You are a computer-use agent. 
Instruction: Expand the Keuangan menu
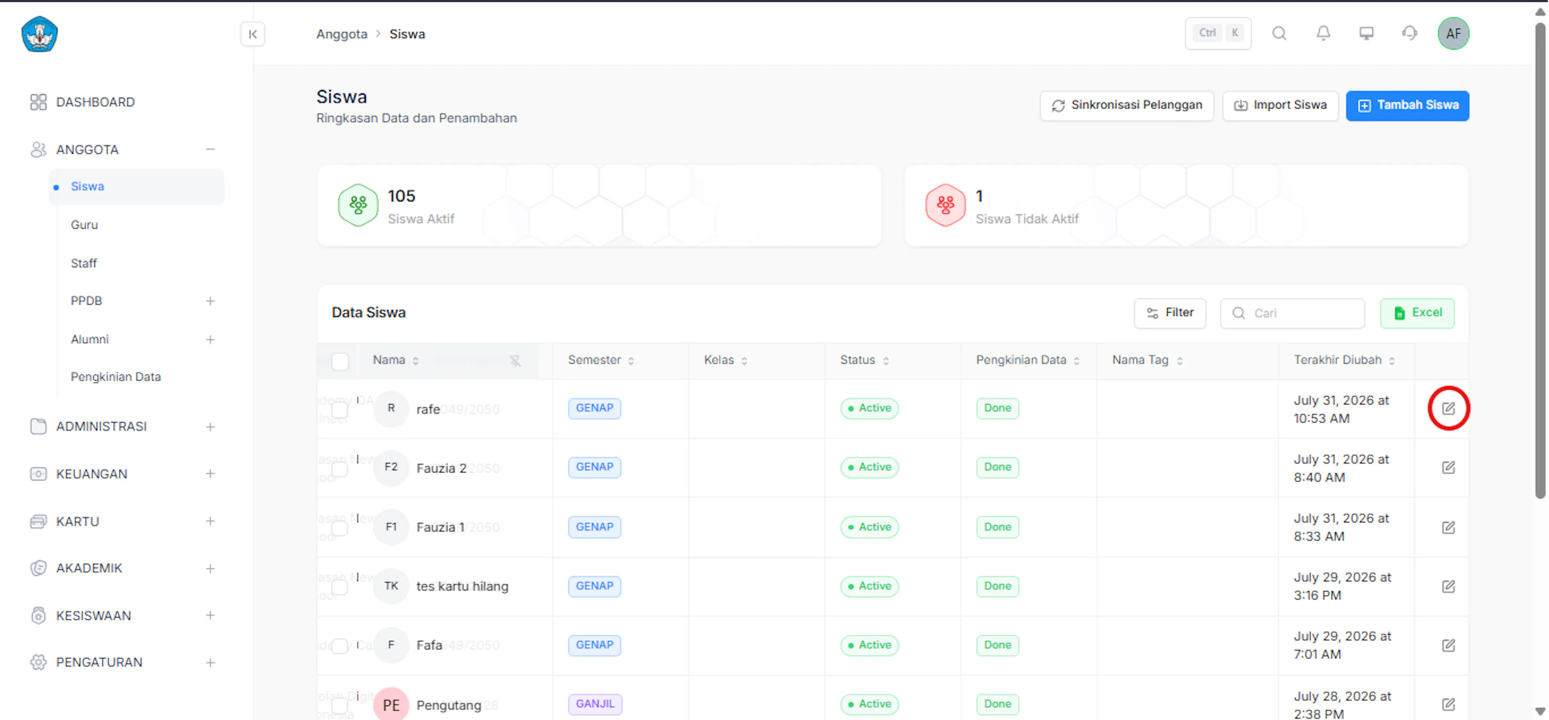(211, 474)
